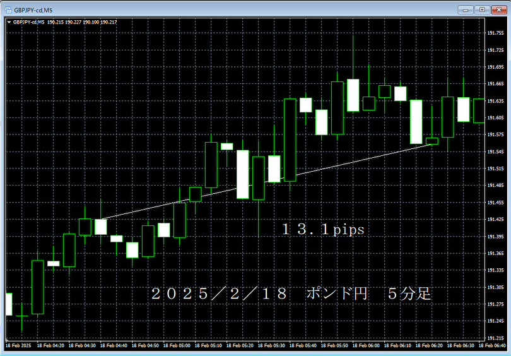Screen dimensions: 511x356
Task: Maximize the GBPJPY-cd,M5 chart window
Action: [x=482, y=9]
